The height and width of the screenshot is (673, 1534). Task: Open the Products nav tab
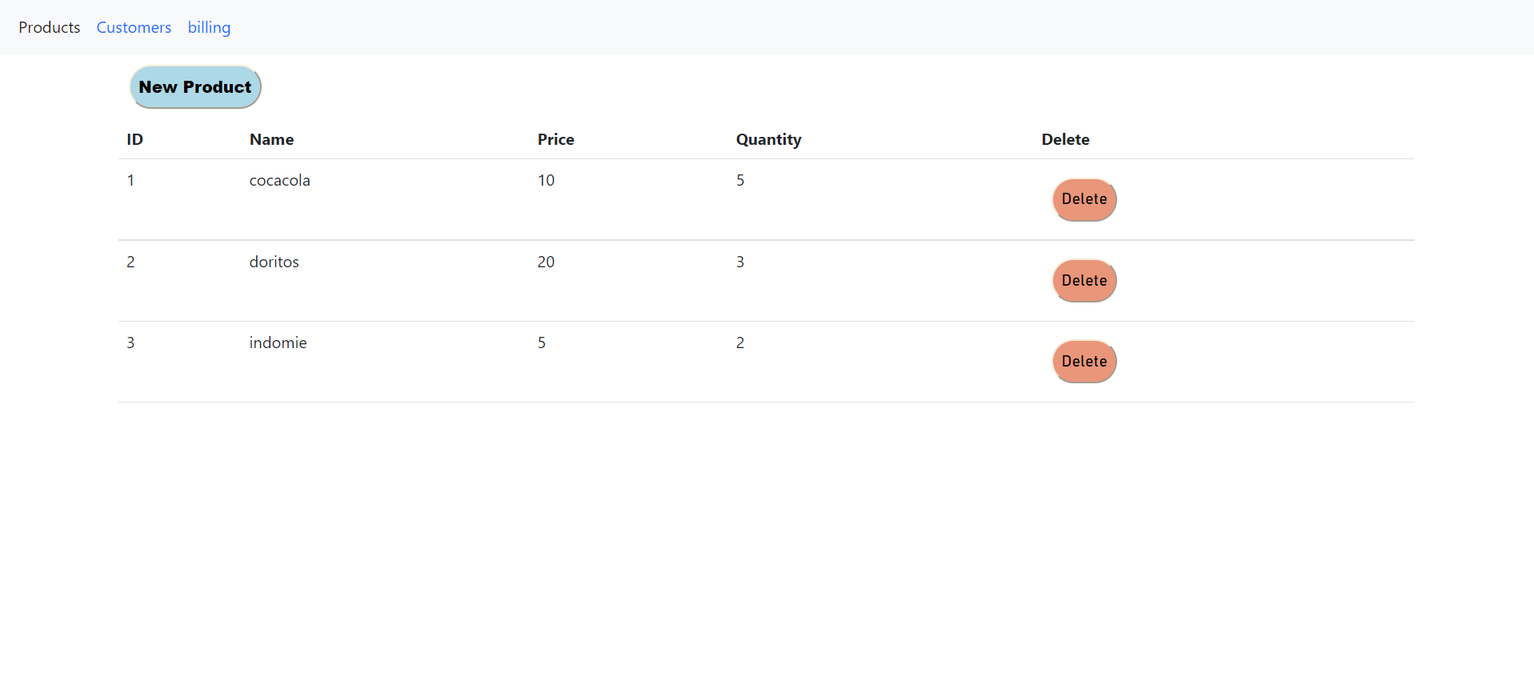tap(50, 27)
